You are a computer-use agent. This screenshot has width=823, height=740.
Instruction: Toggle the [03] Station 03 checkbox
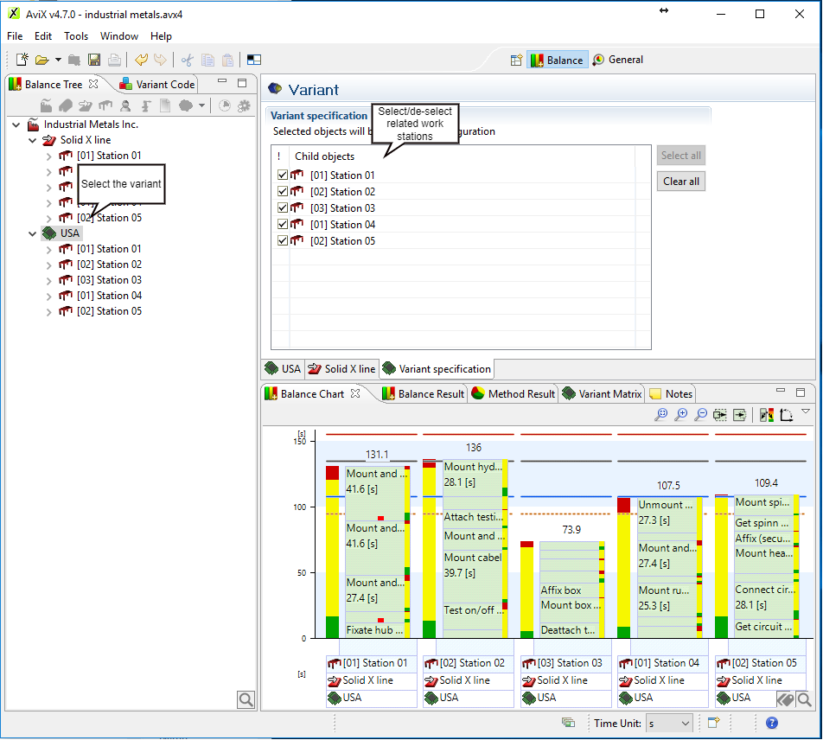(283, 208)
